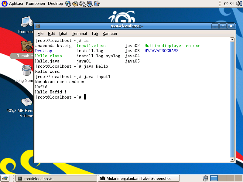Launch the spreadsheet pie-chart icon
Image resolution: width=243 pixels, height=182 pixels.
tap(97, 4)
